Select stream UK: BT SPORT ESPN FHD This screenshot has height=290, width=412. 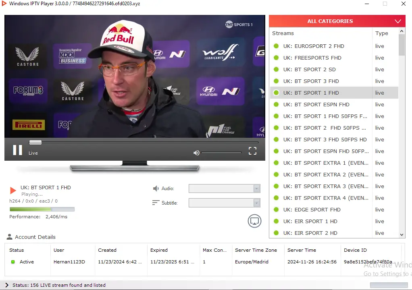click(334, 104)
